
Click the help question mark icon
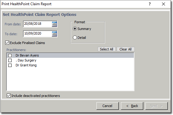tap(150, 4)
